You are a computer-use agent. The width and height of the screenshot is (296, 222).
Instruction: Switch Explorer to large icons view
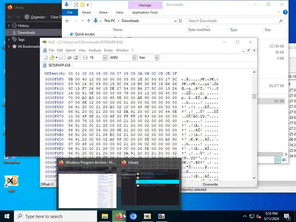[x=284, y=160]
